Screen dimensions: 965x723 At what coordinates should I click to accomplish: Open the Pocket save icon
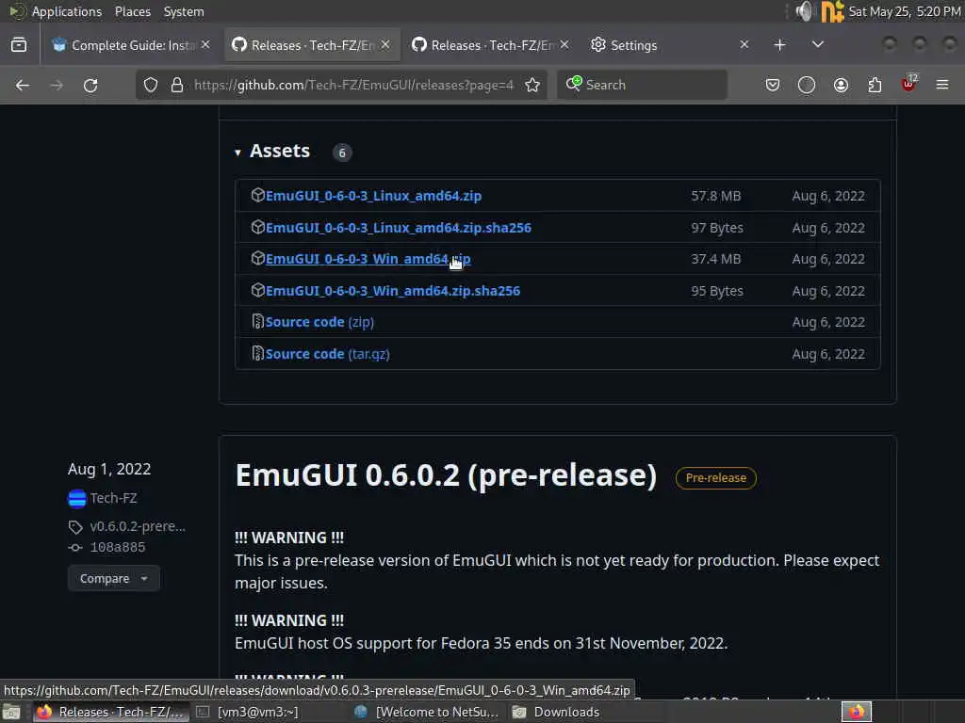(773, 85)
